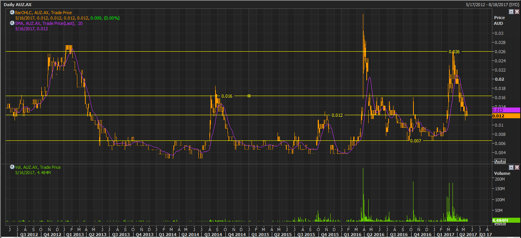Click the 0.004 price axis tick
Image resolution: width=521 pixels, height=238 pixels.
[x=500, y=153]
